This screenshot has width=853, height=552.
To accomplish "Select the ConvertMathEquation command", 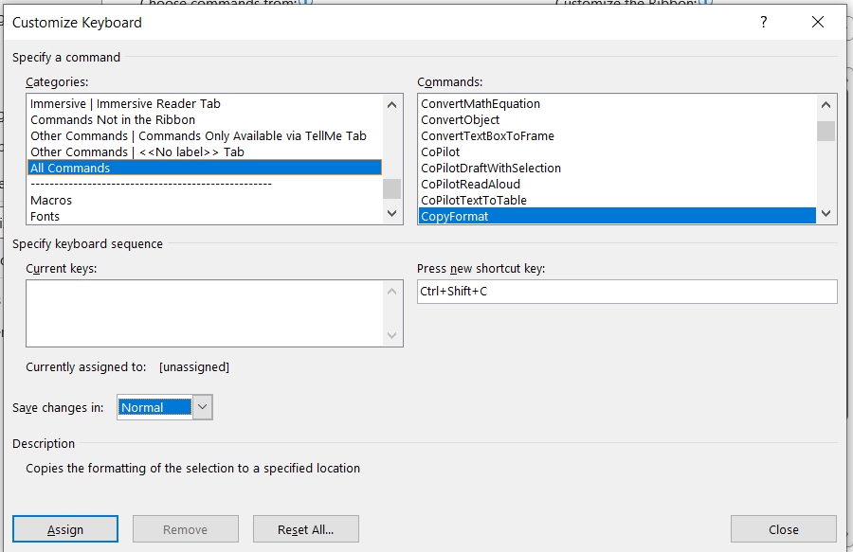I will [481, 103].
